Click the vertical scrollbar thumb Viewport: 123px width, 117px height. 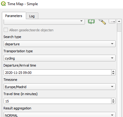click(119, 28)
